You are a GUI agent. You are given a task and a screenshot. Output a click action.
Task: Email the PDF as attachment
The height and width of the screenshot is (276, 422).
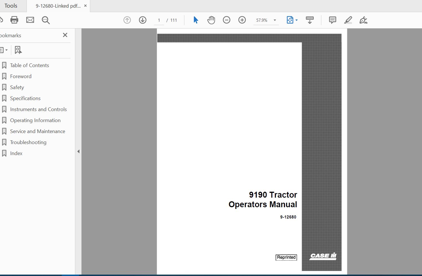[x=30, y=20]
